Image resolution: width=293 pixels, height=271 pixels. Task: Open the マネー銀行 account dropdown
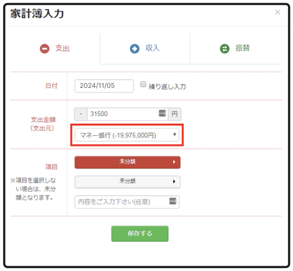tap(127, 135)
